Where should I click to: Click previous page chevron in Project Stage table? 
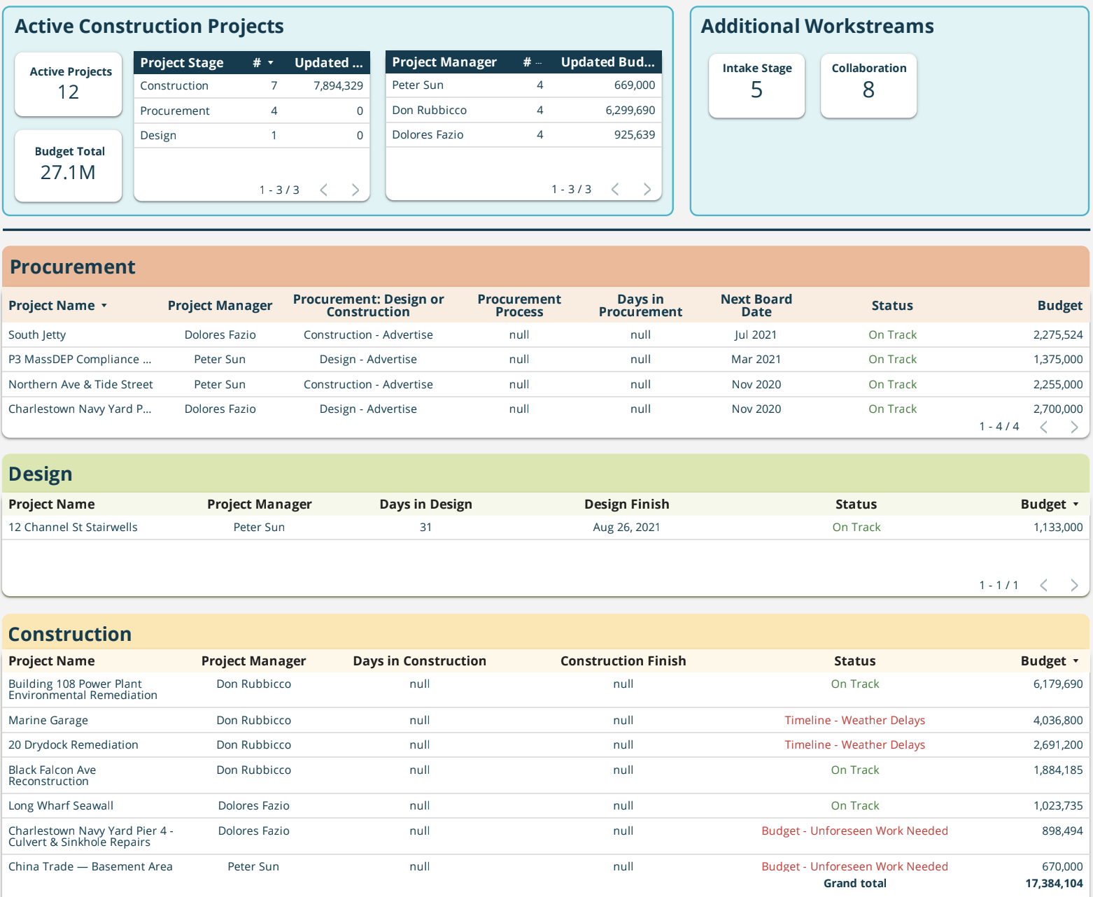tap(323, 189)
